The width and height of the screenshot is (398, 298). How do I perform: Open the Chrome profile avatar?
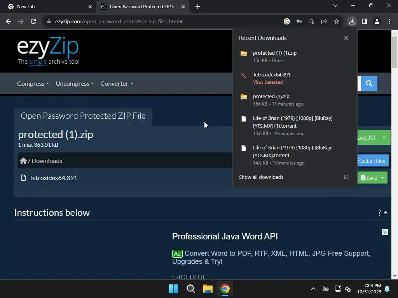[x=377, y=22]
